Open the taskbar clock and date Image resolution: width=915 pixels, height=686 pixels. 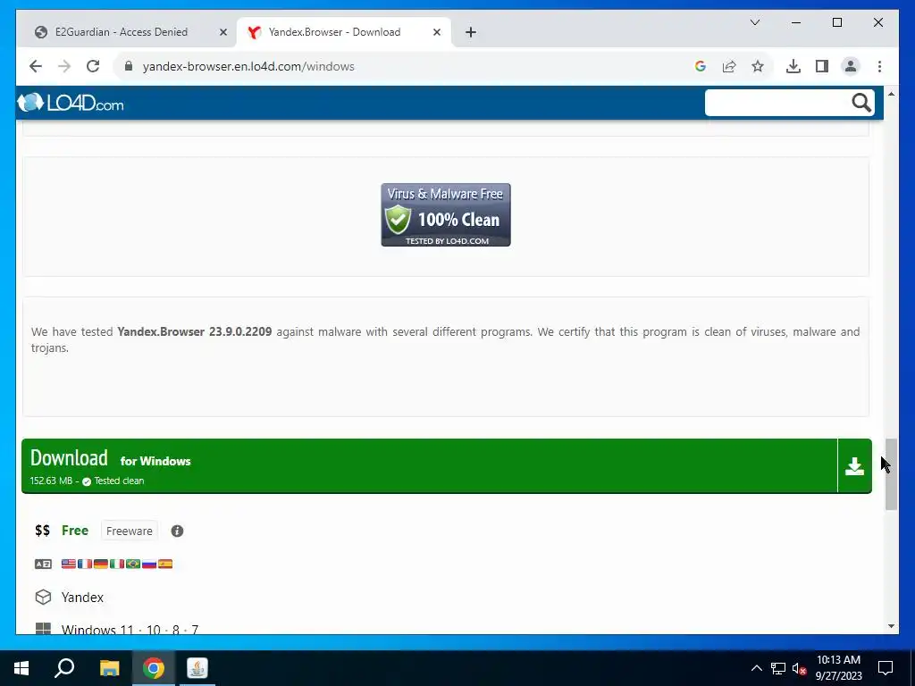point(838,668)
